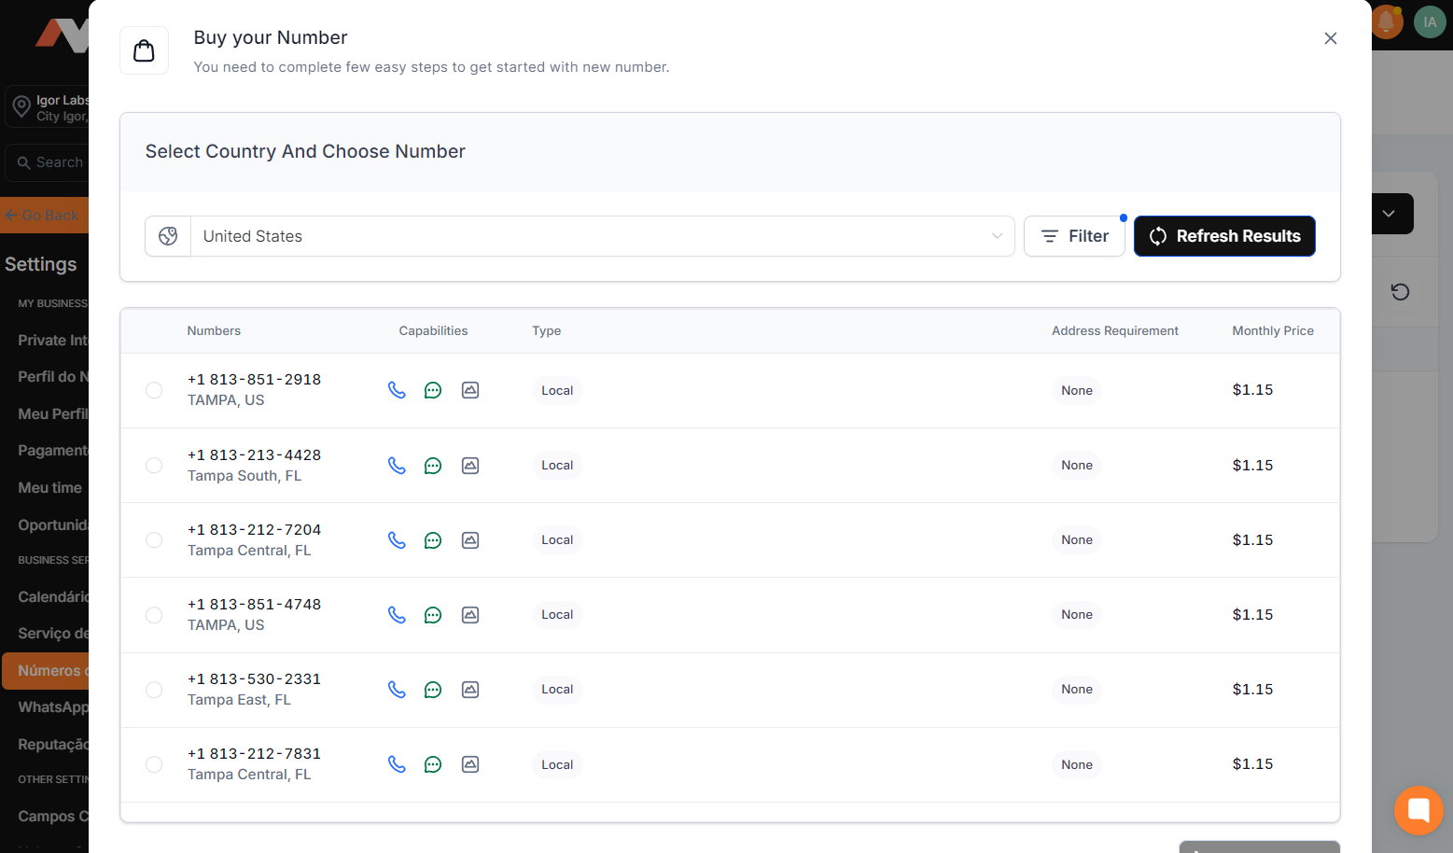
Task: Click the globe icon beside country selector
Action: [x=168, y=236]
